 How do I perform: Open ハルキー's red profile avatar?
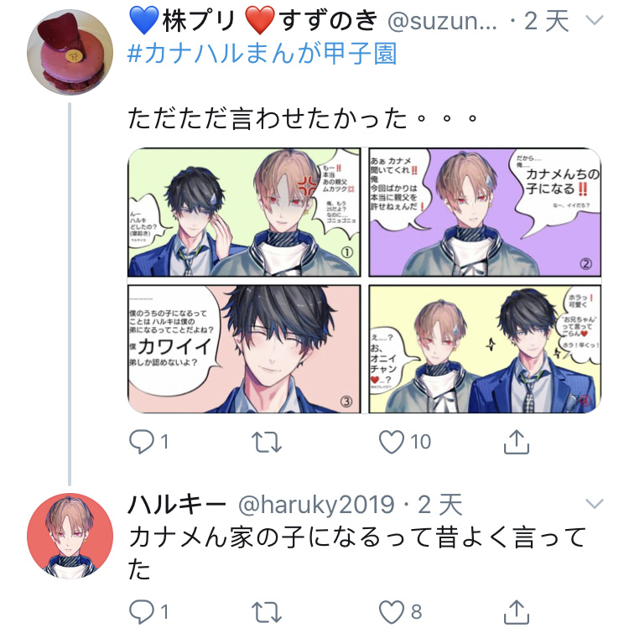click(70, 536)
